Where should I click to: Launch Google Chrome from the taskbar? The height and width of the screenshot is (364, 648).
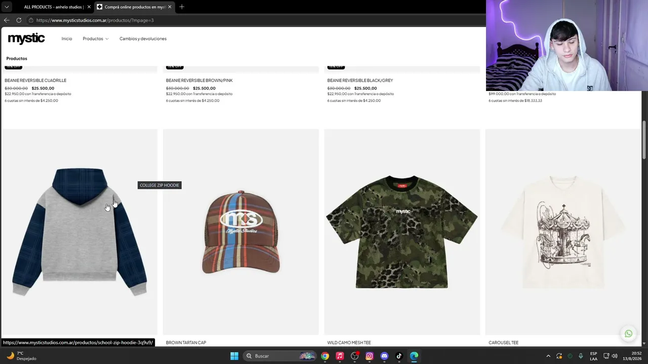[325, 356]
